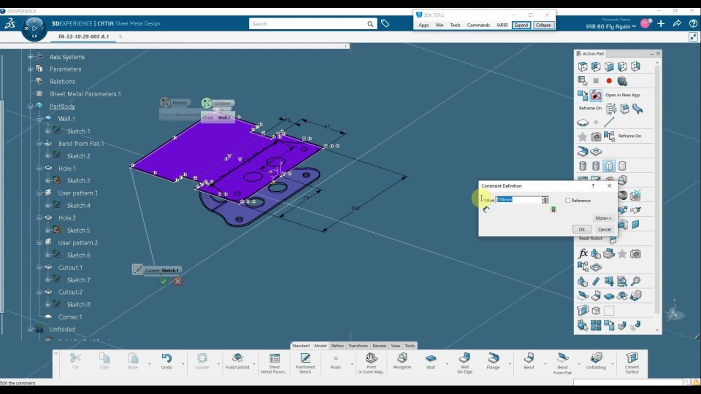Click the compass play button
Image resolution: width=701 pixels, height=394 pixels.
tap(34, 28)
